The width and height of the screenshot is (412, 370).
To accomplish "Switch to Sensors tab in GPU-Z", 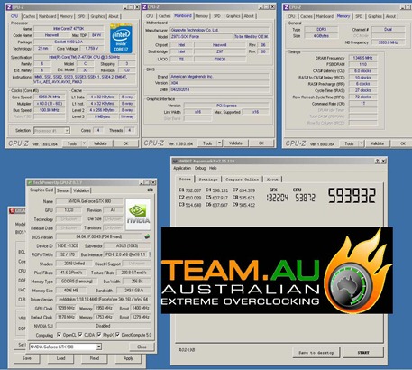I will pos(63,190).
